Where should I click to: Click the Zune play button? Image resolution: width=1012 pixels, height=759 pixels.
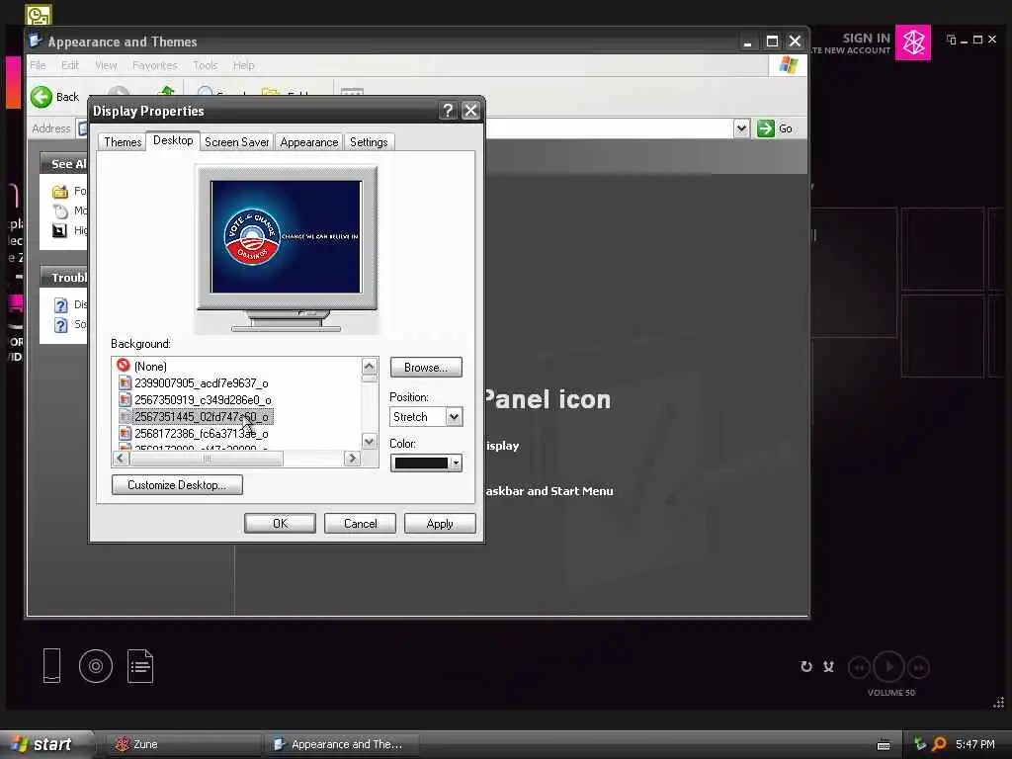click(x=888, y=667)
